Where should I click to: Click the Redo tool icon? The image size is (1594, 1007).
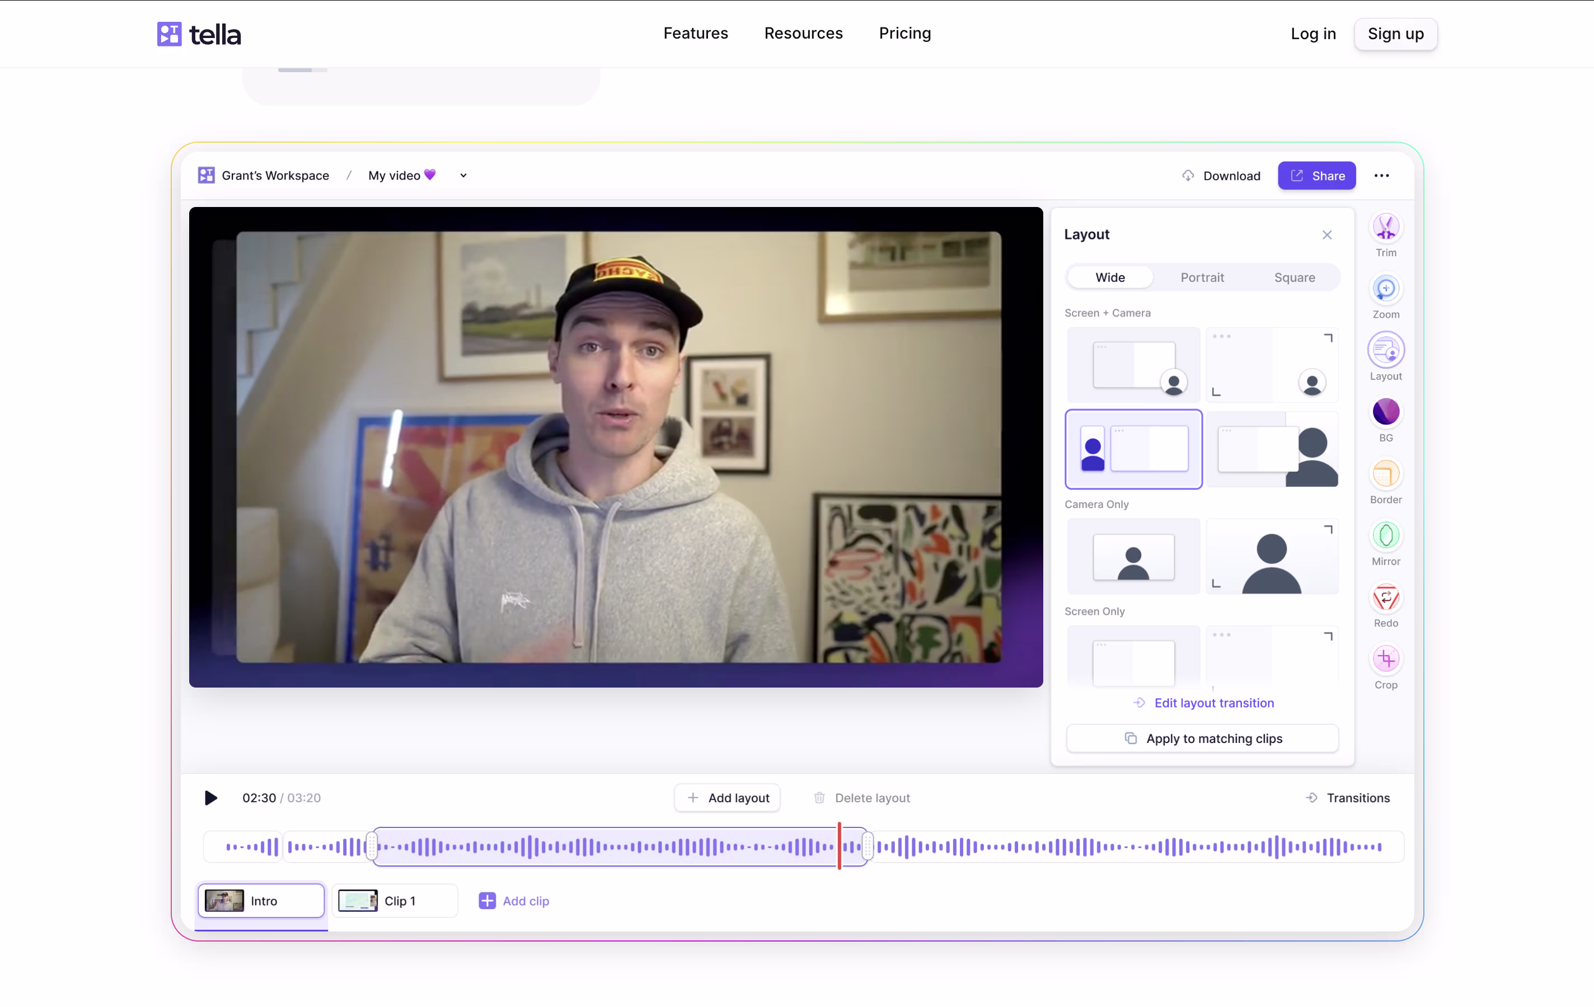tap(1385, 597)
